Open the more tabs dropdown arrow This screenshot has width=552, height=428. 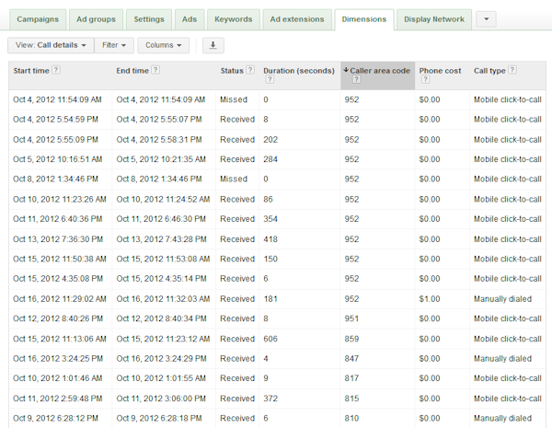pyautogui.click(x=486, y=19)
